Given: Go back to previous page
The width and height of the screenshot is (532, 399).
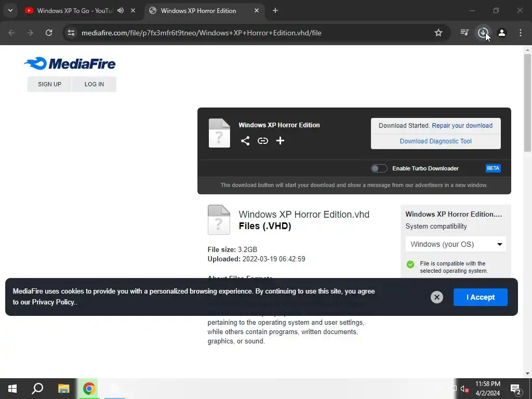Looking at the screenshot, I should click(x=12, y=33).
